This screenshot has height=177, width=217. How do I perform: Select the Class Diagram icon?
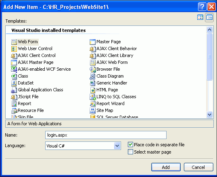coord(92,76)
